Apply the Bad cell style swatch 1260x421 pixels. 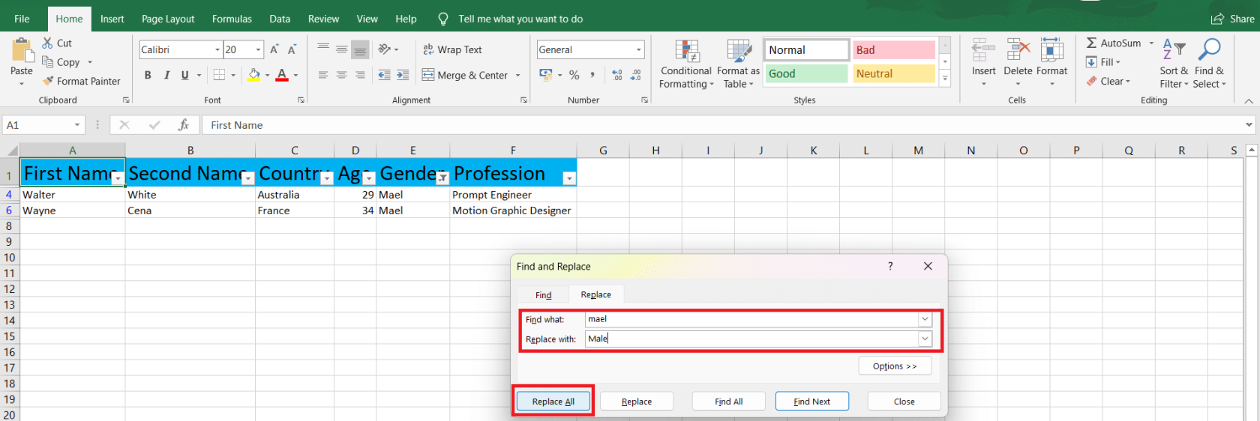click(894, 49)
